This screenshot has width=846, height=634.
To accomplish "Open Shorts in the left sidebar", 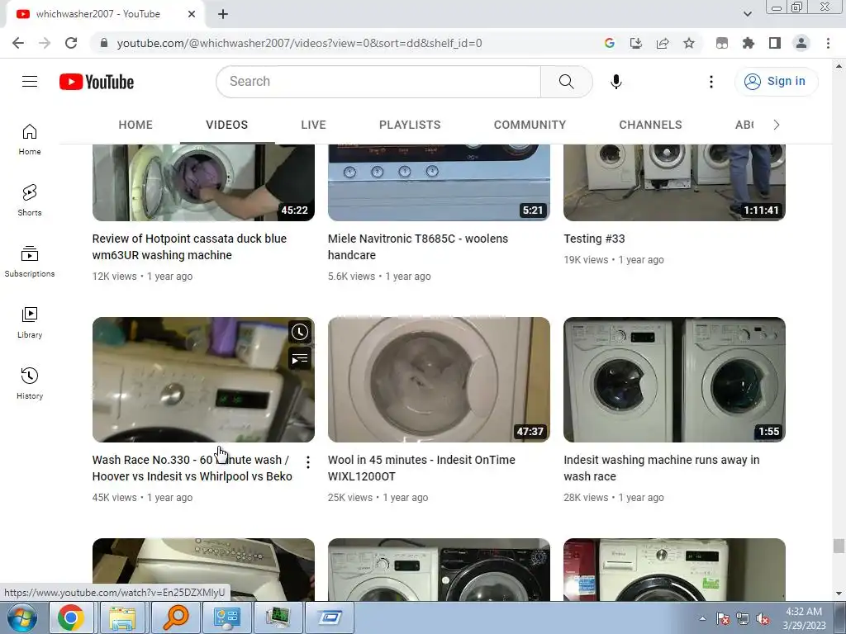I will (30, 201).
